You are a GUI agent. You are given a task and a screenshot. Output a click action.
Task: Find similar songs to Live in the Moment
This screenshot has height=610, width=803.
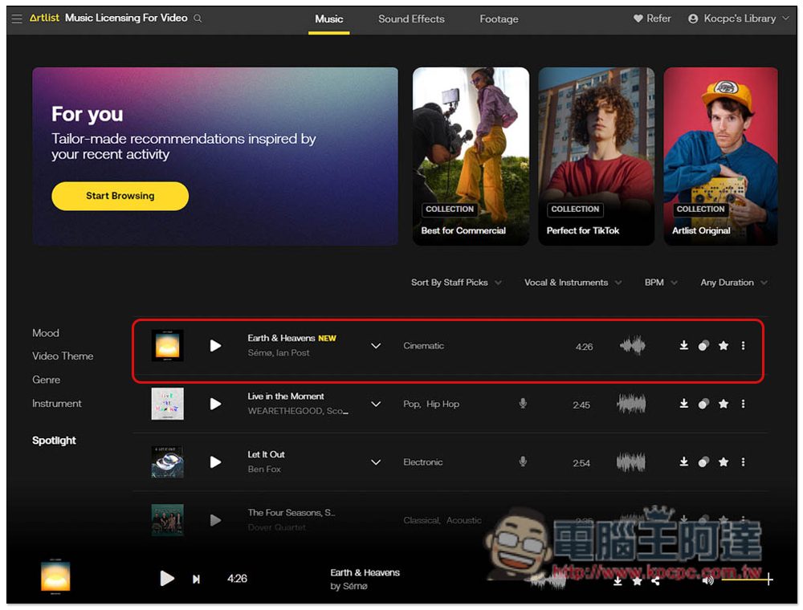[703, 405]
